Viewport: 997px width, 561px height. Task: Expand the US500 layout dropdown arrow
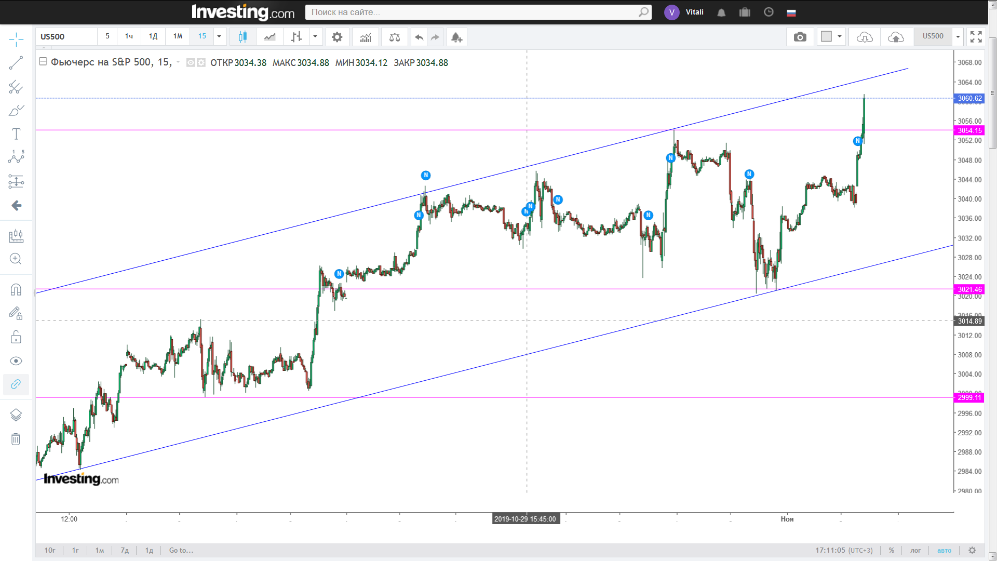point(958,36)
